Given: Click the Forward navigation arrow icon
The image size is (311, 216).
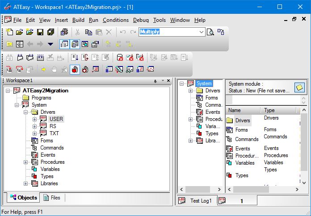Looking at the screenshot, I should point(40,44).
